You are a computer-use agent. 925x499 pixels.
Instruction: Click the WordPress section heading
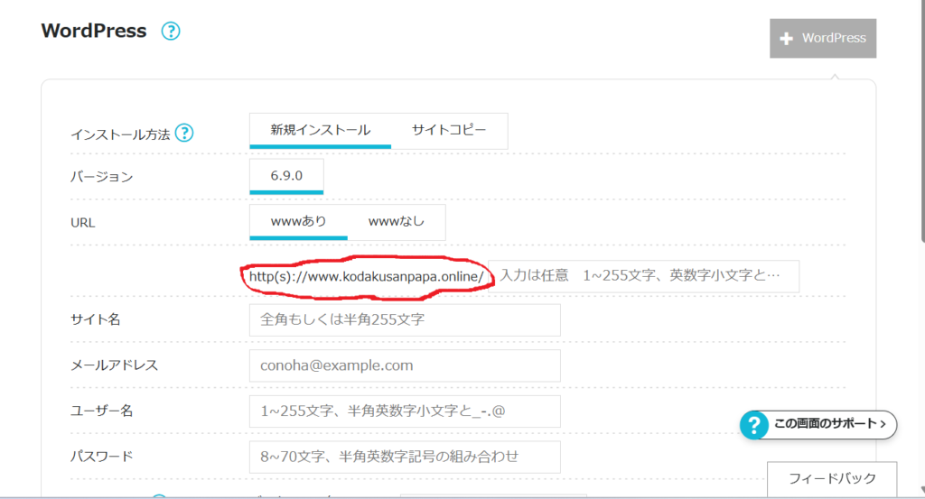(94, 31)
